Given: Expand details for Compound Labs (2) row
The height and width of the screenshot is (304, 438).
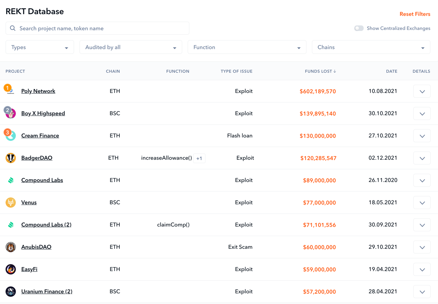Looking at the screenshot, I should [422, 225].
